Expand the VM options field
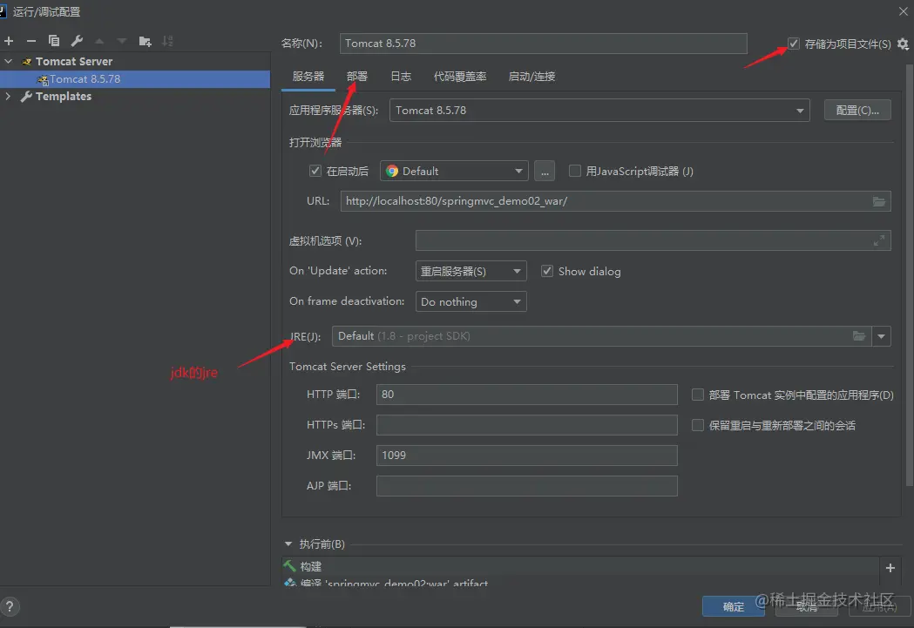914x628 pixels. [879, 240]
